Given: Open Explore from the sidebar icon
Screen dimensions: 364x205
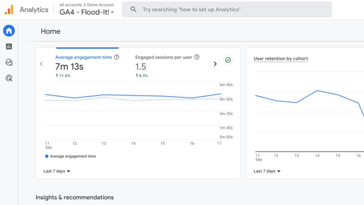Looking at the screenshot, I should [9, 62].
